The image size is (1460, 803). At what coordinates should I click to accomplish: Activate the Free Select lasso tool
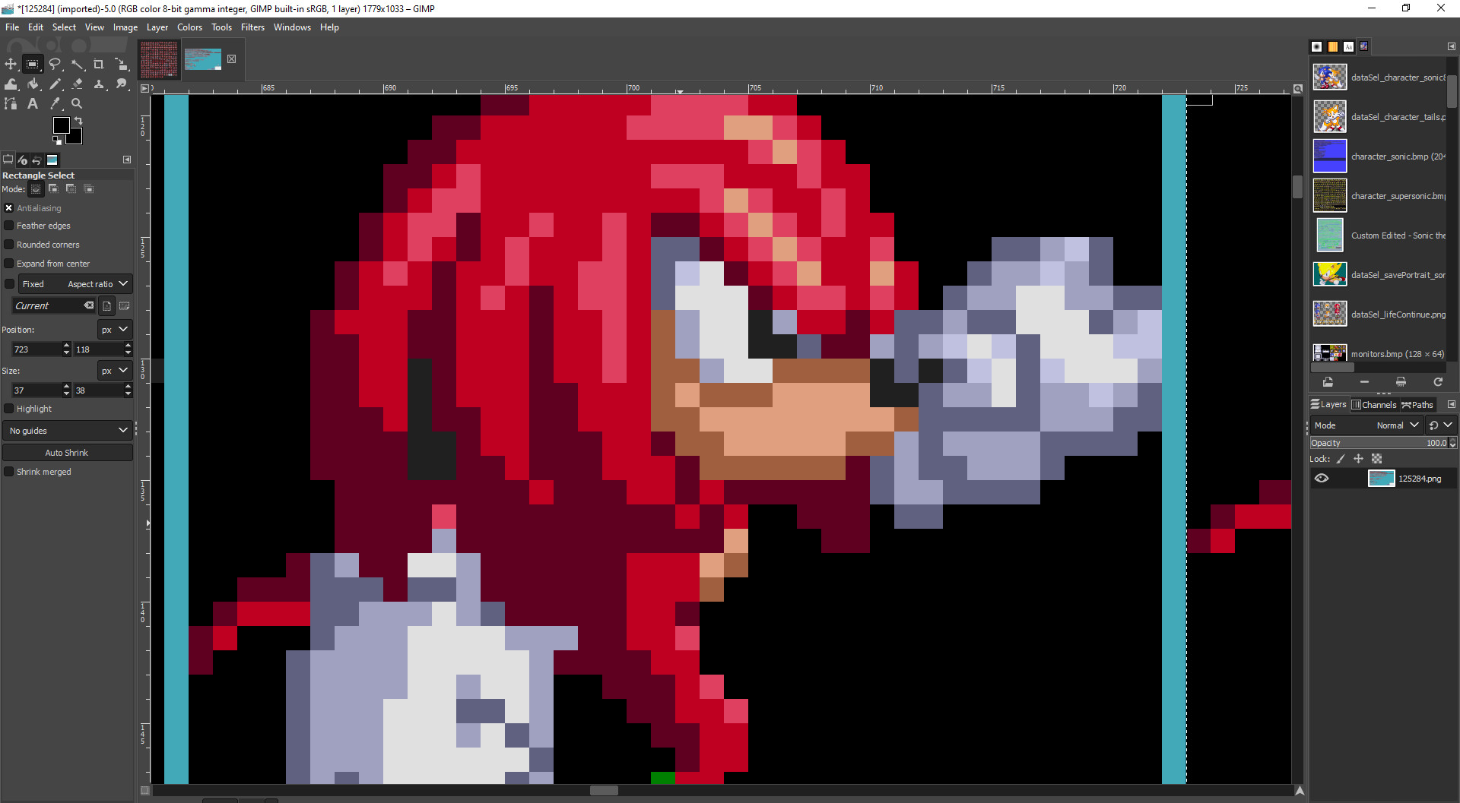pyautogui.click(x=56, y=65)
